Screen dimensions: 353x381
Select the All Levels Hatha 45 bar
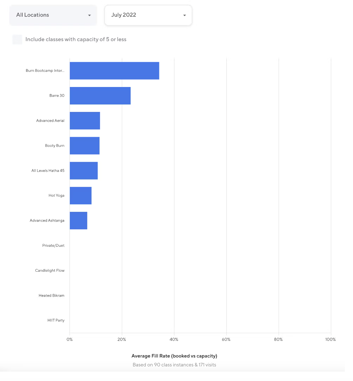pos(84,170)
